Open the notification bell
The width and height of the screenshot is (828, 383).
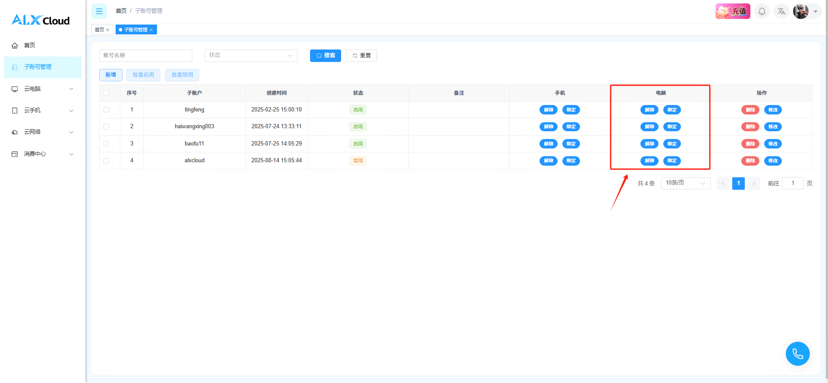(762, 11)
